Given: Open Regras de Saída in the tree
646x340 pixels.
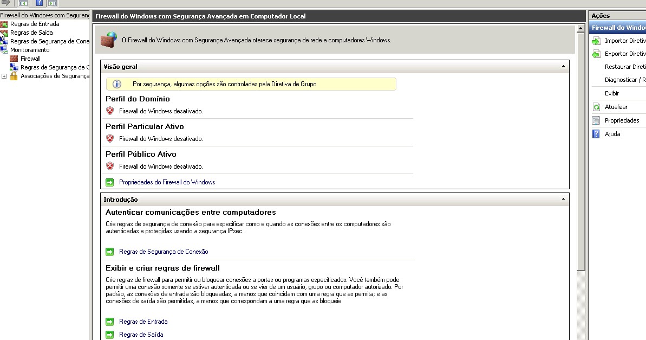Looking at the screenshot, I should click(31, 33).
